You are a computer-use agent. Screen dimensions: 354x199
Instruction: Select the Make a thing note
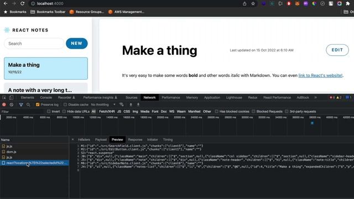click(46, 69)
